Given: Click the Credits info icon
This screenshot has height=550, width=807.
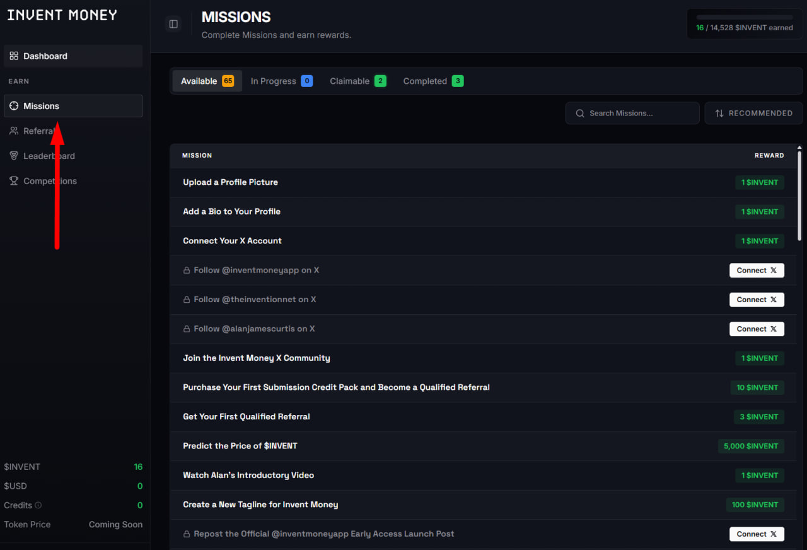Looking at the screenshot, I should pos(38,505).
